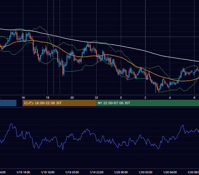Click the 1/20 00:00 date label
Image resolution: width=199 pixels, height=175 pixels.
[121, 172]
